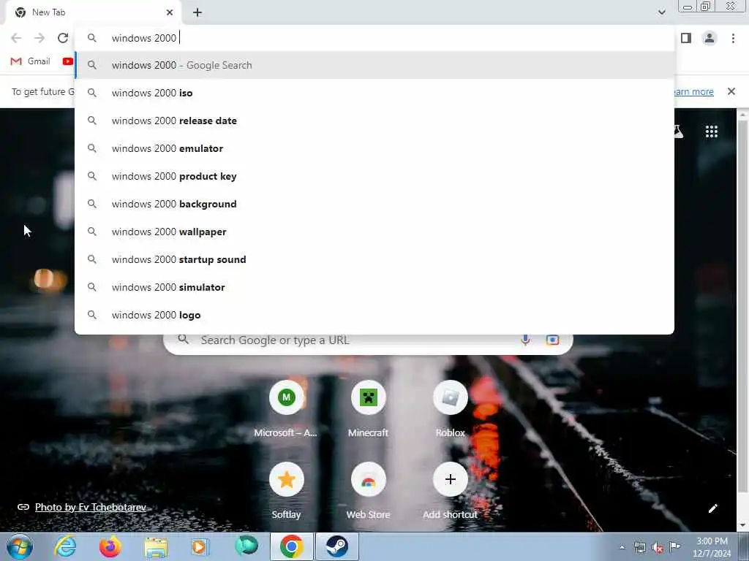The width and height of the screenshot is (749, 561).
Task: Switch to Chrome in the taskbar
Action: point(292,546)
